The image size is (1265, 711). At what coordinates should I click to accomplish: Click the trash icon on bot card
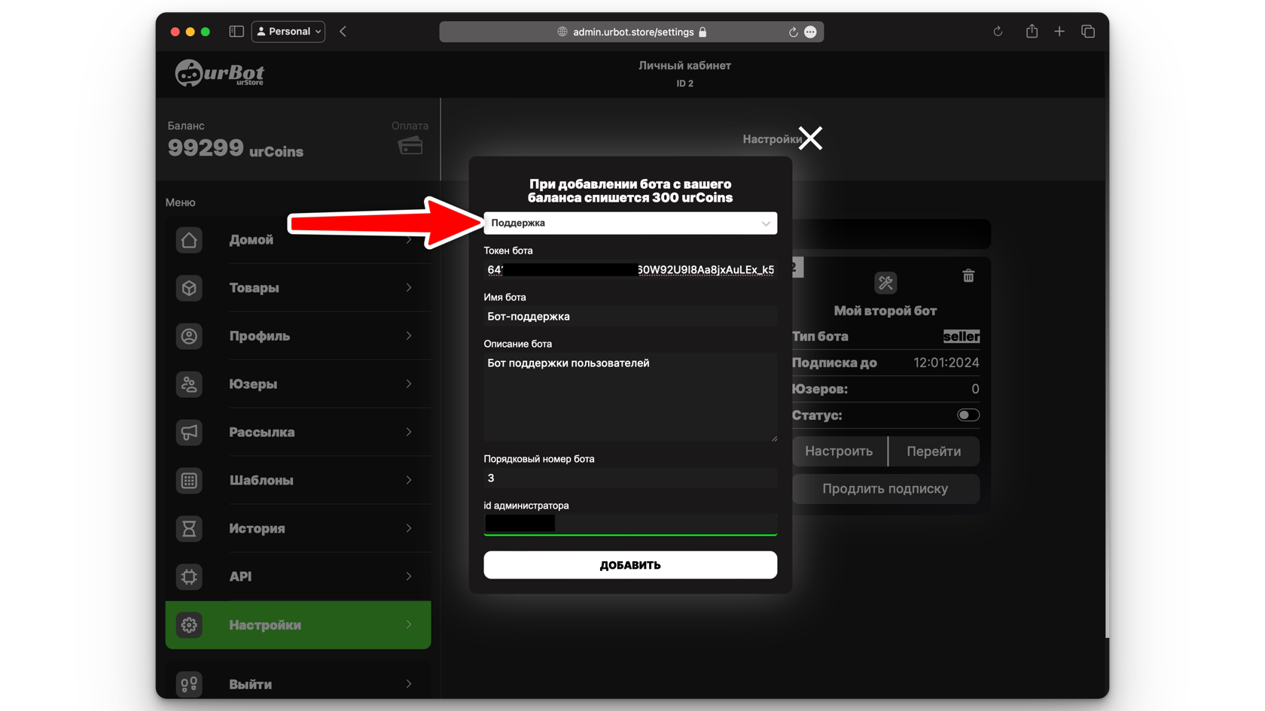pos(968,276)
